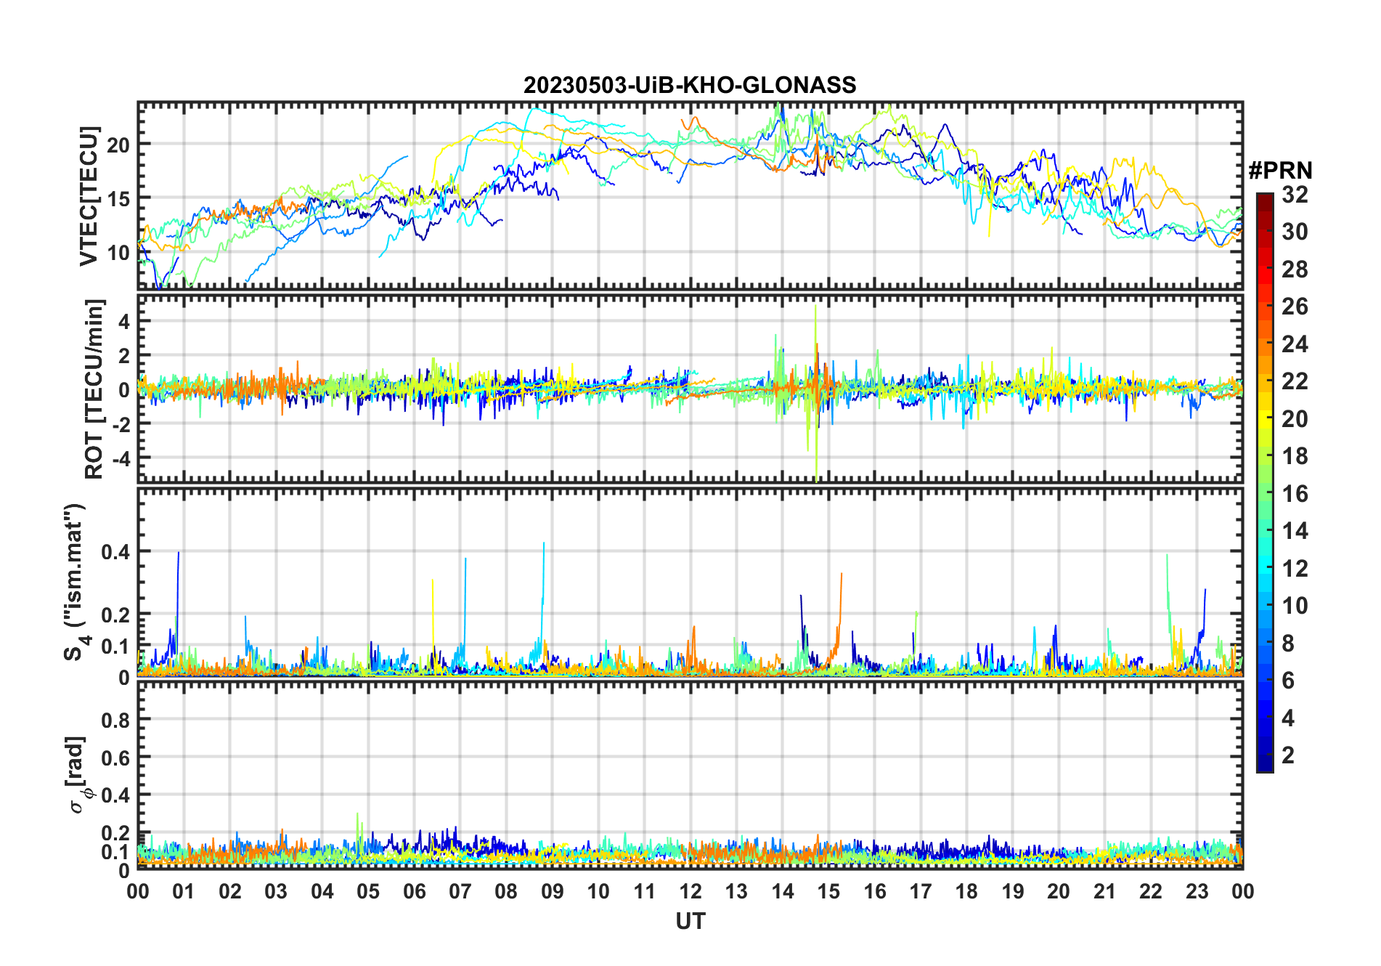The height and width of the screenshot is (966, 1381).
Task: Click the -4 tick on the ROT axis
Action: [121, 458]
